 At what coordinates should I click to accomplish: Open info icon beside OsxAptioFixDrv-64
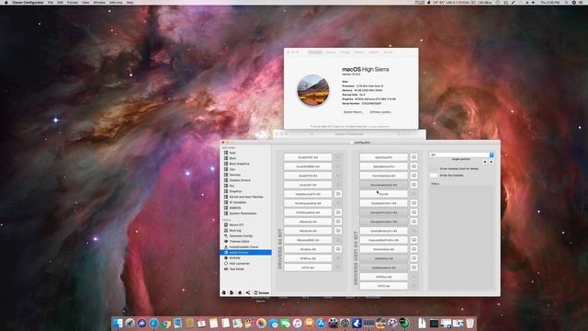(414, 203)
